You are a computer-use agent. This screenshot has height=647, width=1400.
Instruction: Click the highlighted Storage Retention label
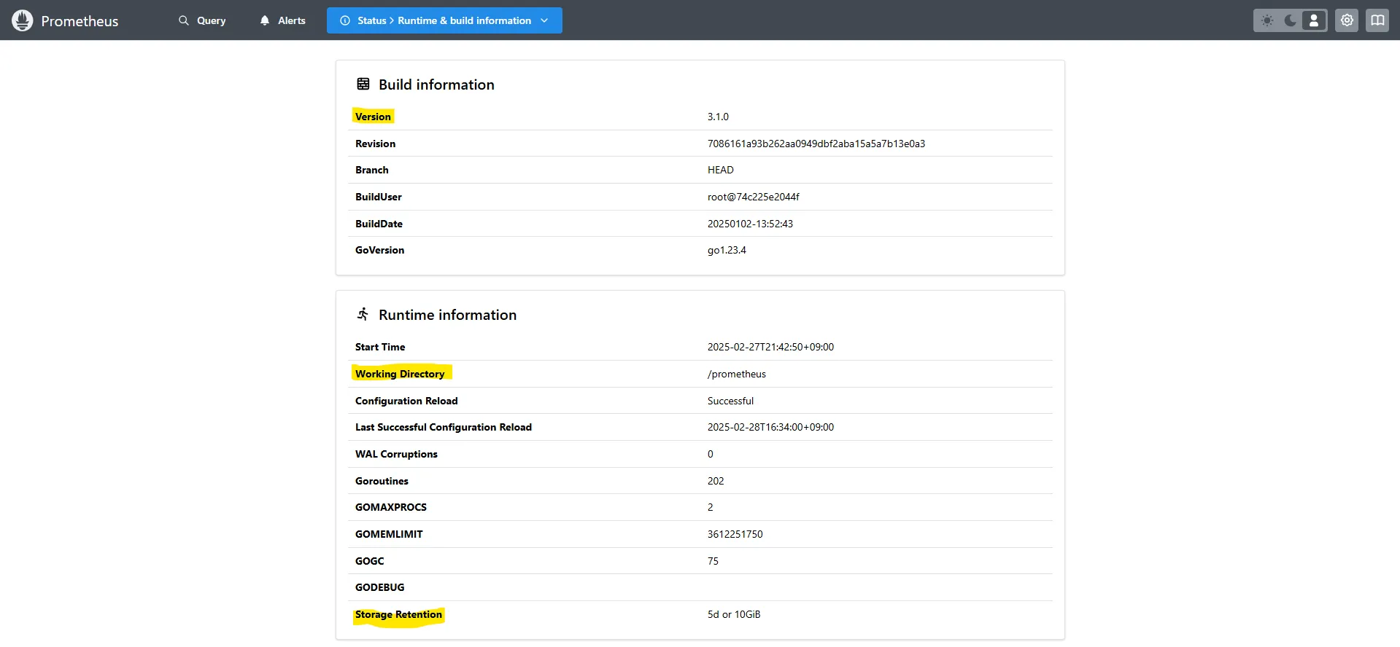pyautogui.click(x=398, y=614)
